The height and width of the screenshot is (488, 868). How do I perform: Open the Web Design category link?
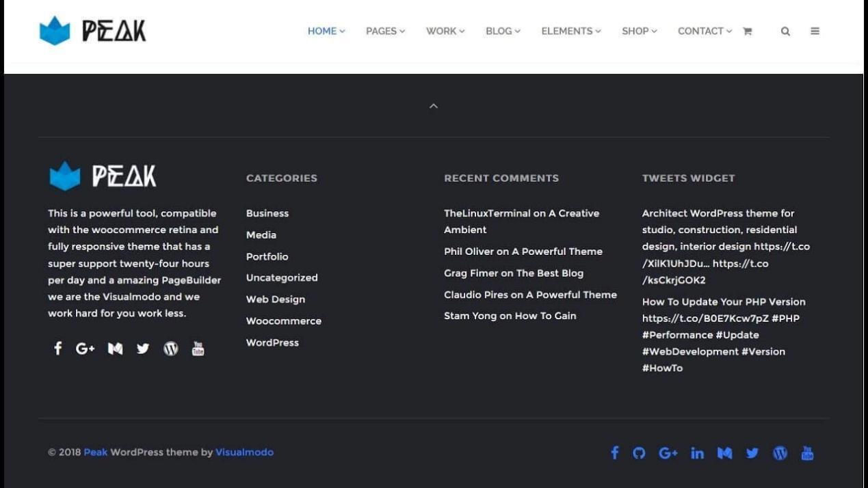pyautogui.click(x=276, y=299)
